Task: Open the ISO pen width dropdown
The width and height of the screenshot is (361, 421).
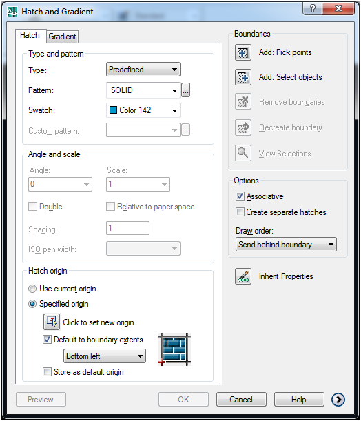Action: pyautogui.click(x=143, y=248)
